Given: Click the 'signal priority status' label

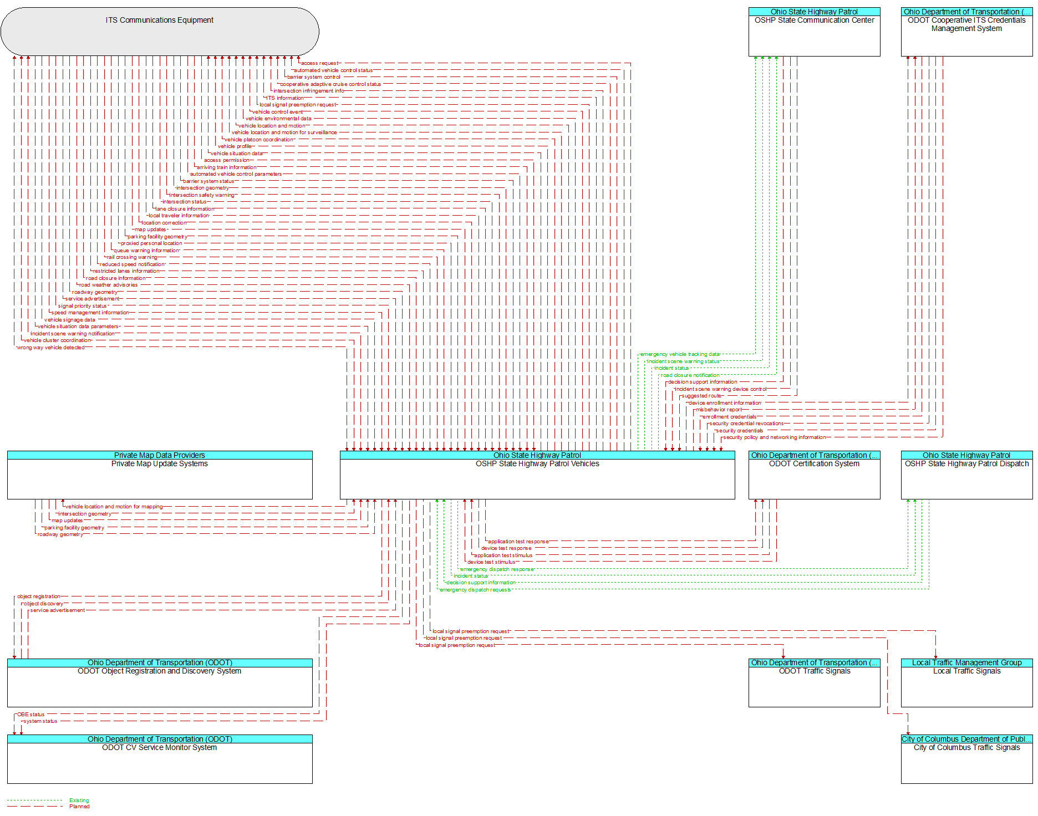Looking at the screenshot, I should (x=82, y=306).
